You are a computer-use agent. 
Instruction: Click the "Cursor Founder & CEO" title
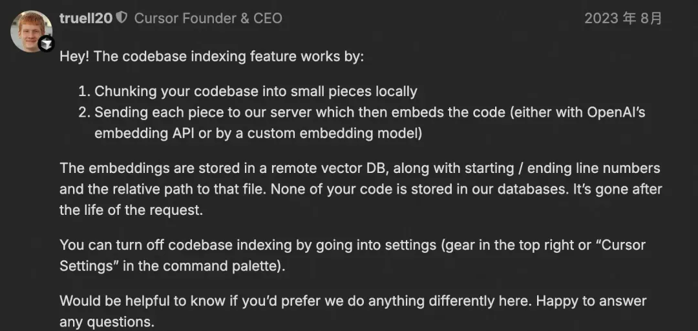(208, 18)
